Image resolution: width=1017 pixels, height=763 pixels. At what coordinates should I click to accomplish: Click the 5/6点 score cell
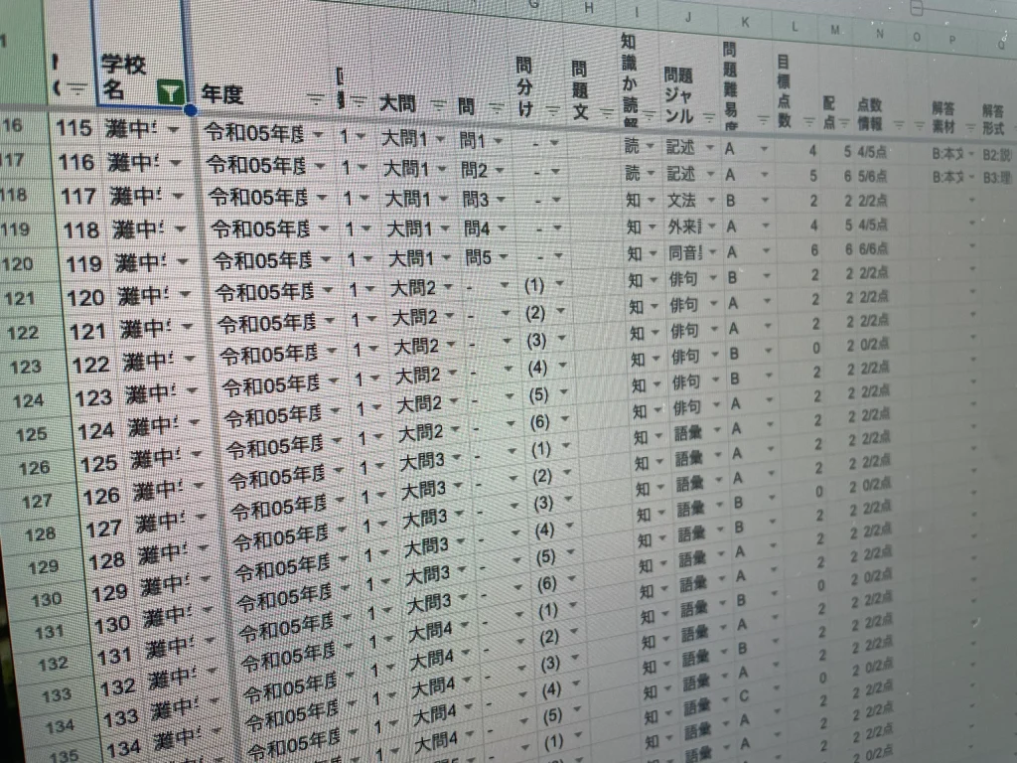click(x=872, y=176)
